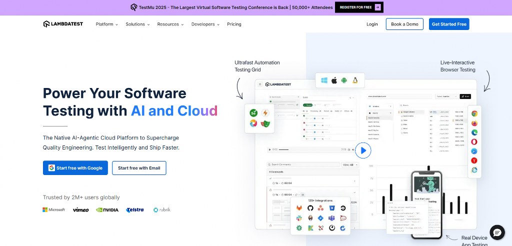The height and width of the screenshot is (246, 512).
Task: Expand the Resources menu
Action: [170, 24]
